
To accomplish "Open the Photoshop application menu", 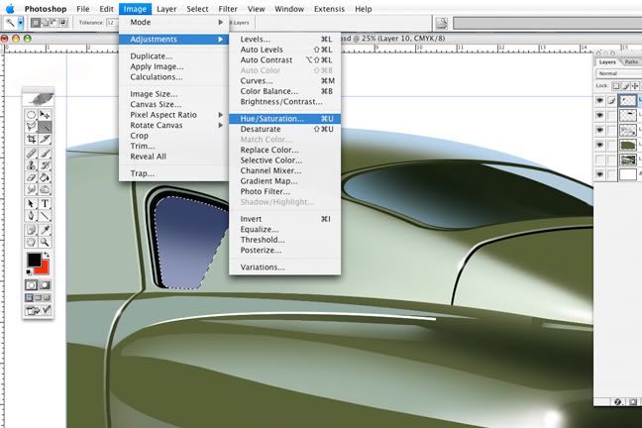I will coord(46,9).
